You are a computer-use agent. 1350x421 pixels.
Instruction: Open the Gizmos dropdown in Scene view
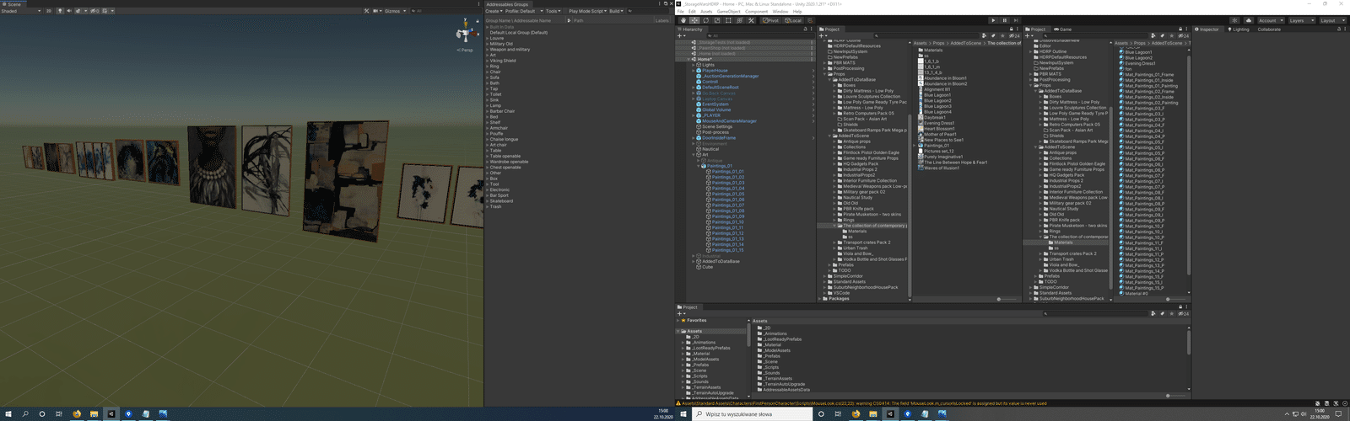[395, 11]
